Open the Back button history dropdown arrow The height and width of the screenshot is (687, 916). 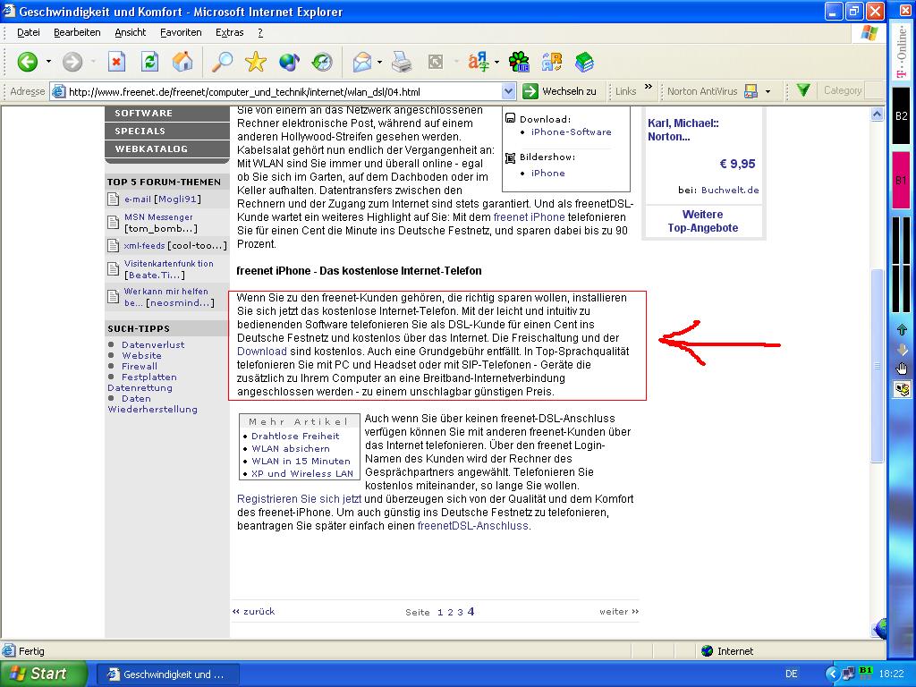48,62
